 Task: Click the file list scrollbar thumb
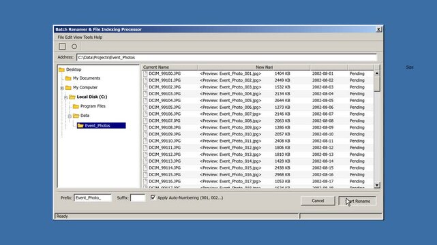[377, 84]
